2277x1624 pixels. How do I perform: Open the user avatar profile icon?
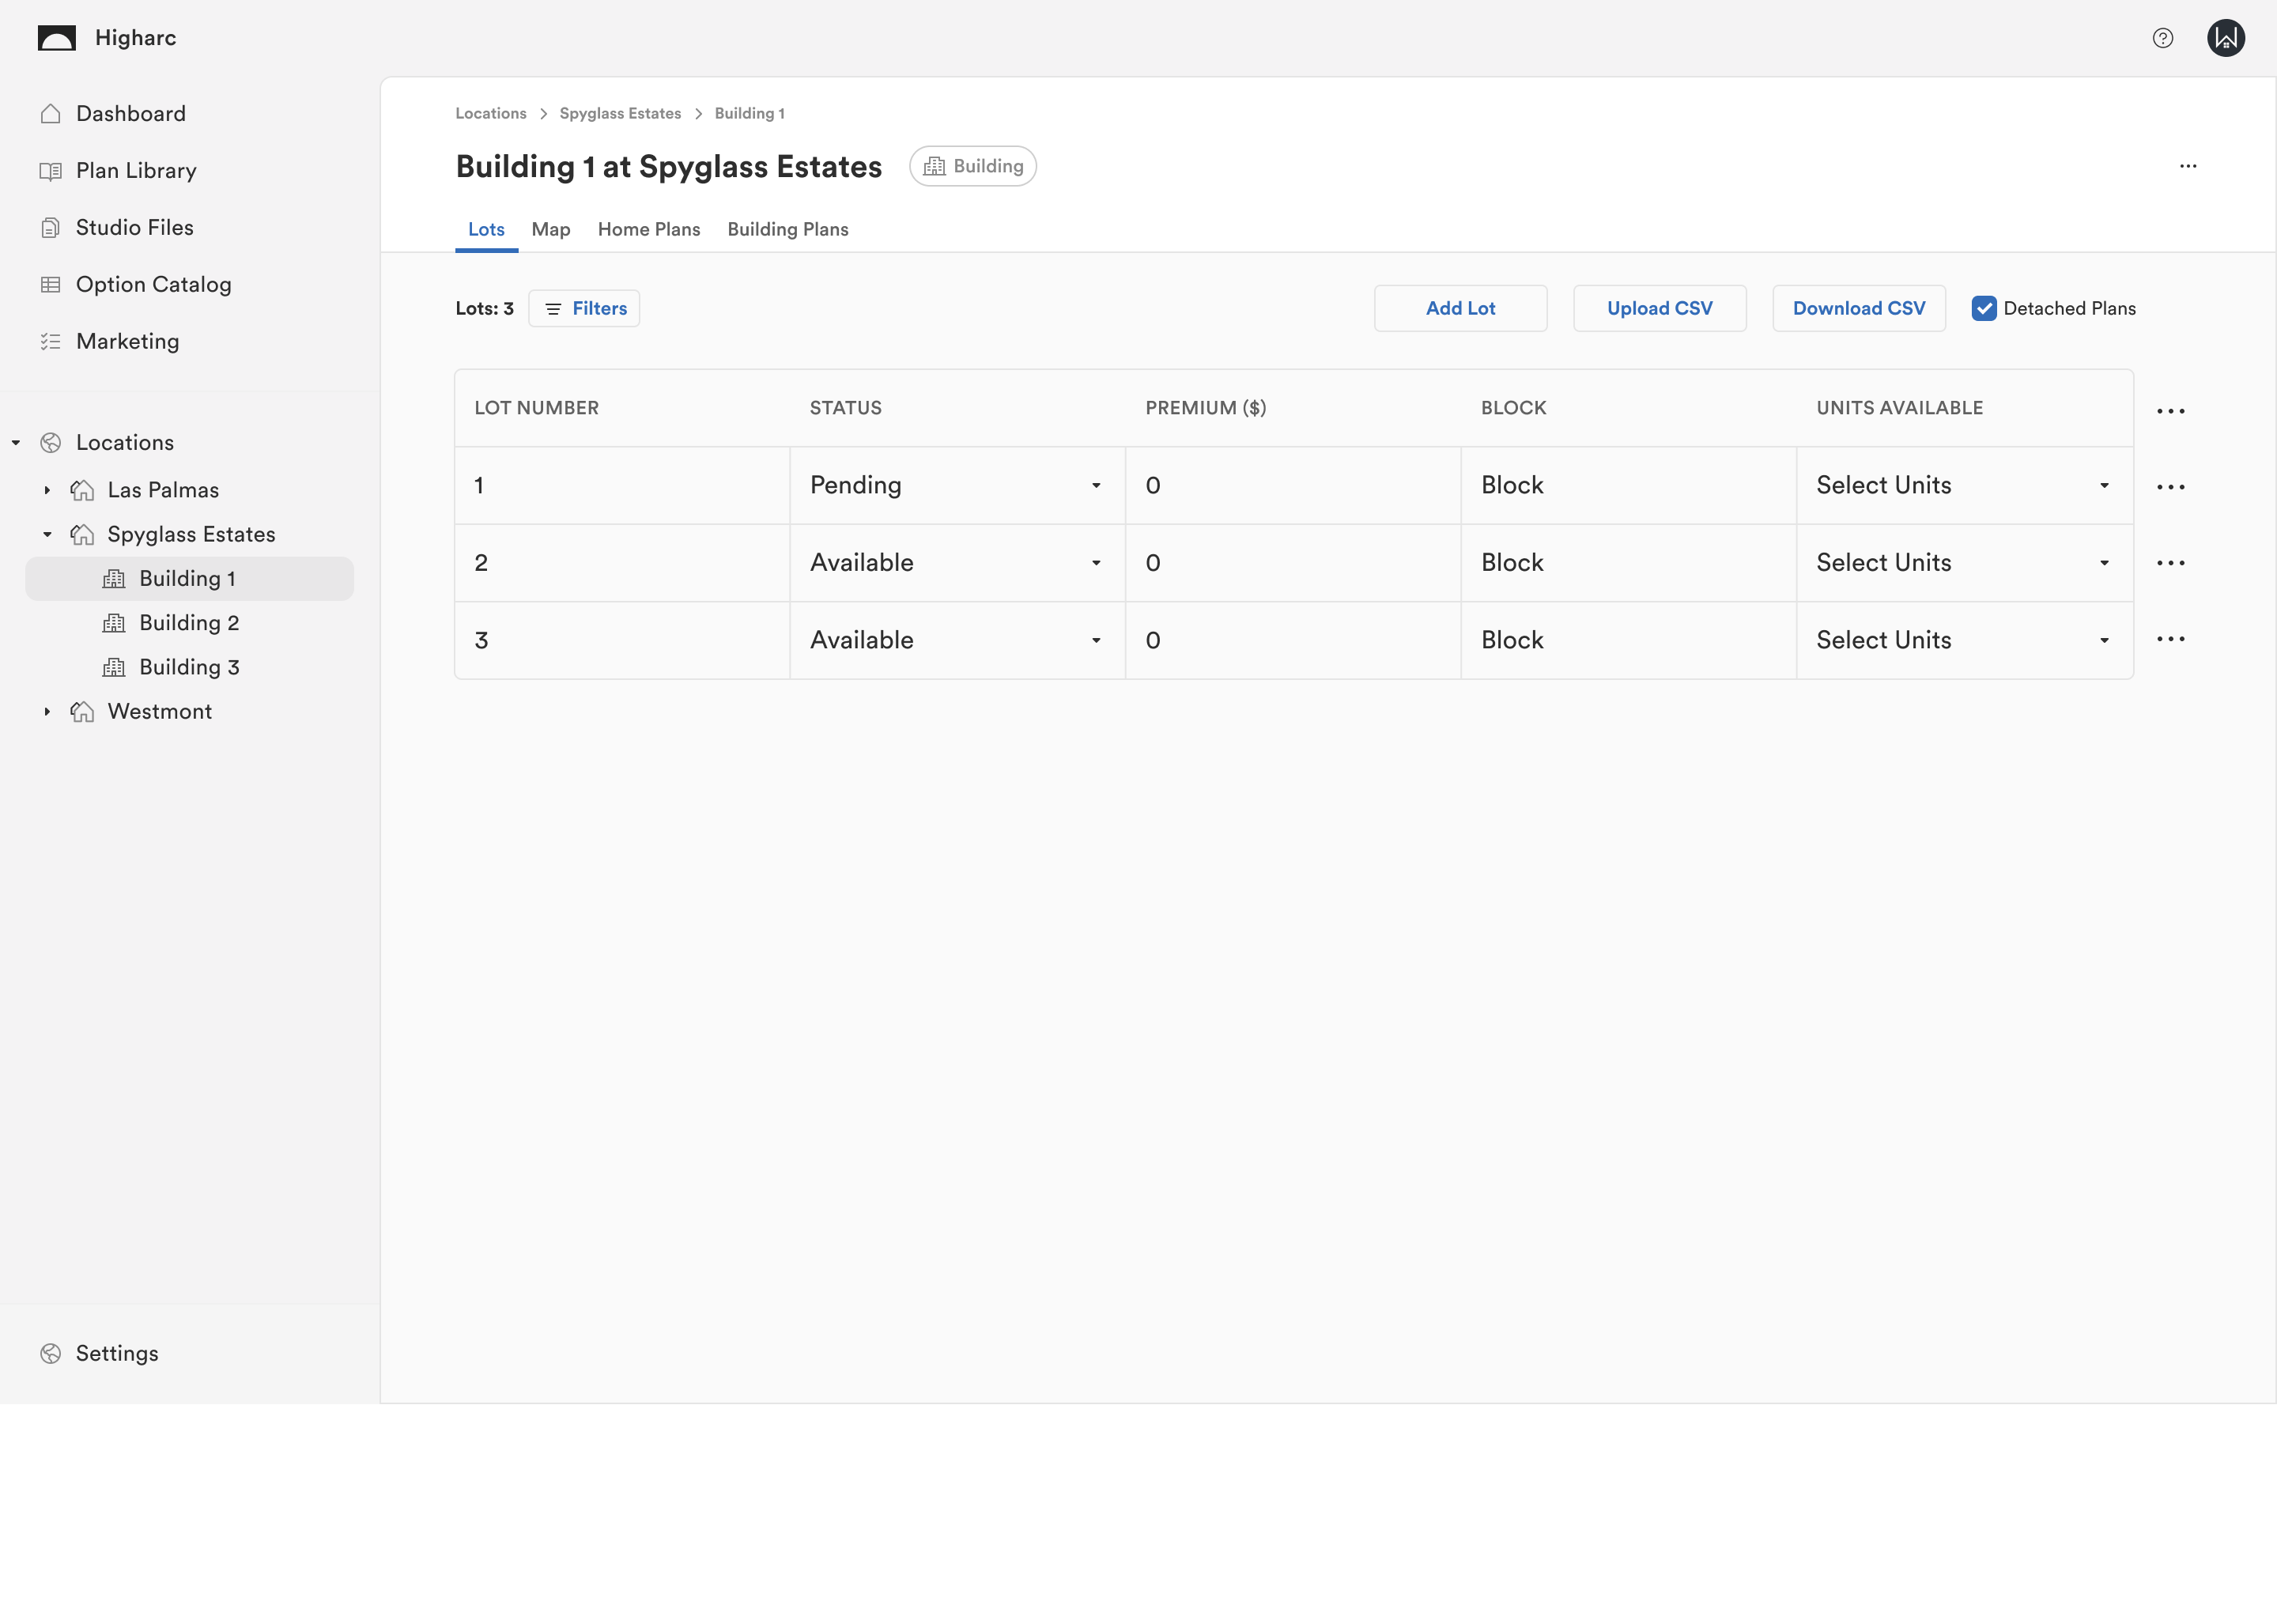pyautogui.click(x=2225, y=38)
